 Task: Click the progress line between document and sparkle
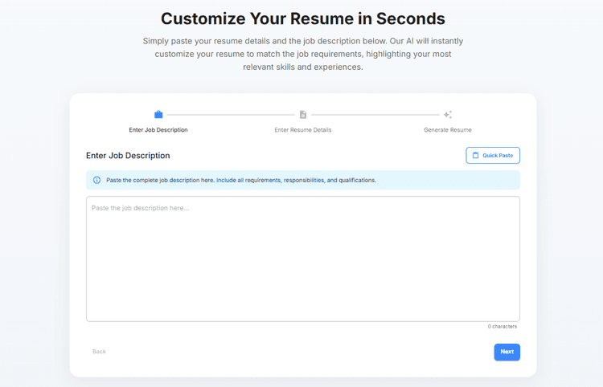(375, 115)
